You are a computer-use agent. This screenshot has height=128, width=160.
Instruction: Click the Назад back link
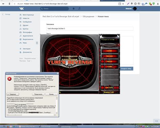coord(6,15)
